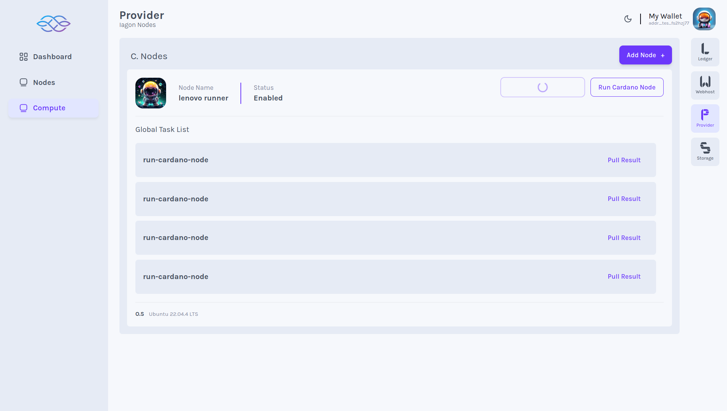The image size is (727, 411).
Task: Select the Compute menu item
Action: (53, 108)
